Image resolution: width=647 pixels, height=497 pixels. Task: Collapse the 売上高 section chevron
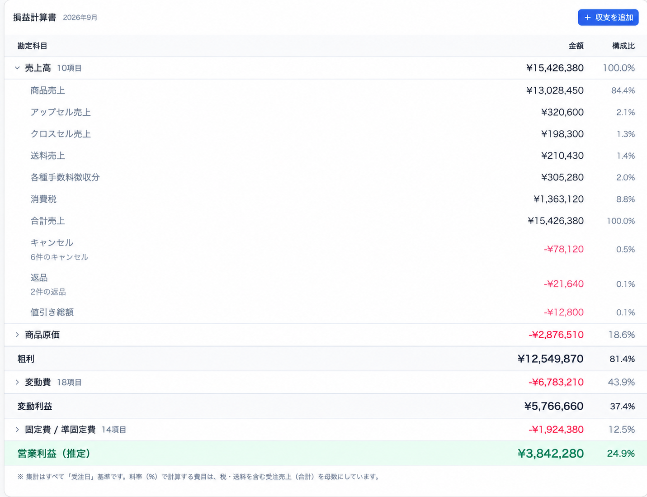[17, 68]
